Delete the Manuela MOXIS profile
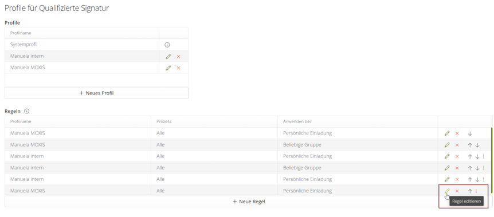This screenshot has height=217, width=494. click(x=179, y=68)
